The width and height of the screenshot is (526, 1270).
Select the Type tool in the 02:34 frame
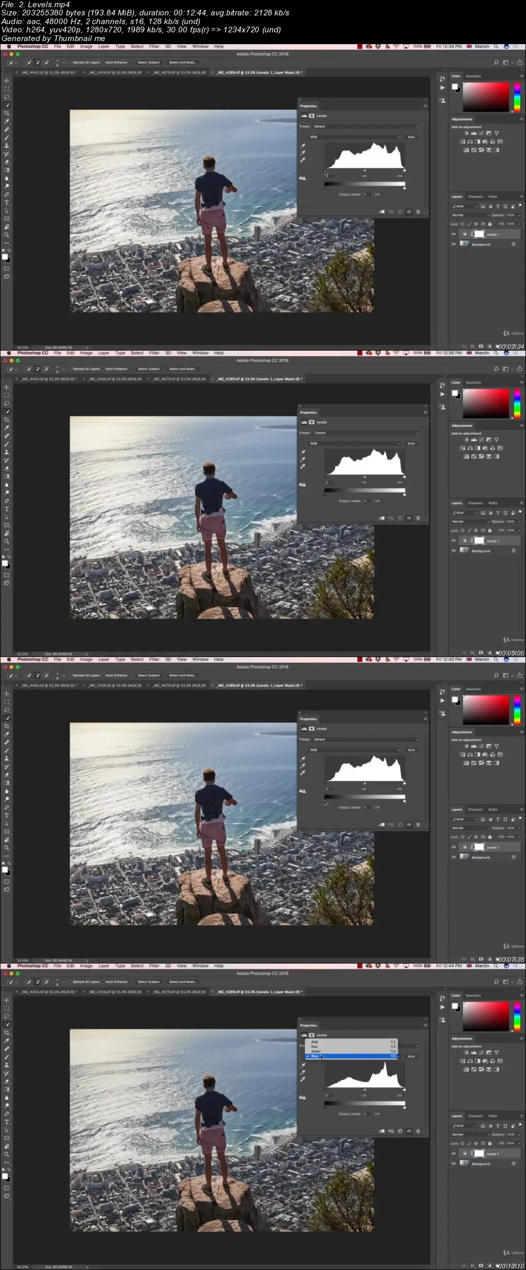[x=7, y=202]
